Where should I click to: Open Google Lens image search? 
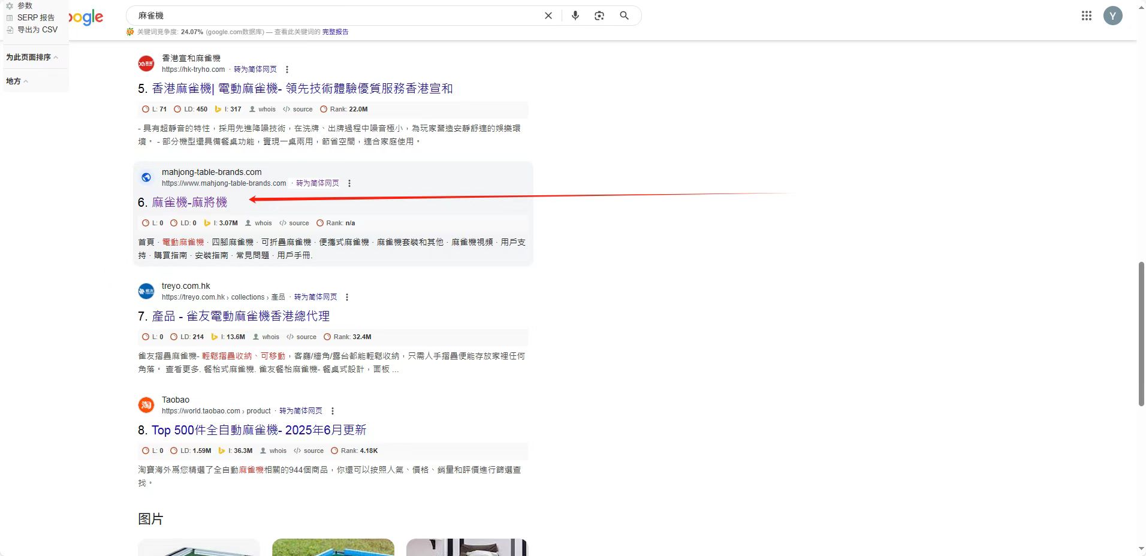click(599, 16)
